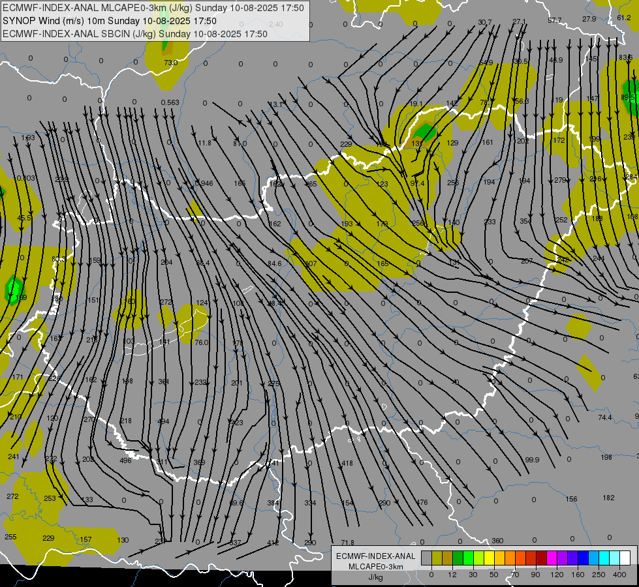639x587 pixels.
Task: Click the map value 476
Action: 422,503
